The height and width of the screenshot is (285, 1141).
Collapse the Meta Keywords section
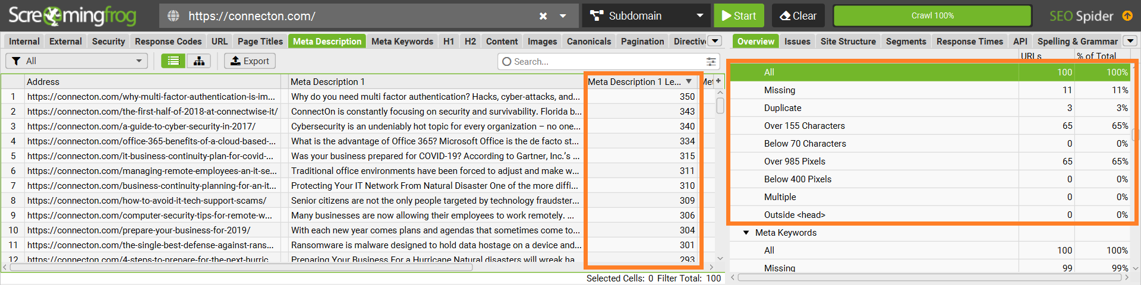pos(746,233)
